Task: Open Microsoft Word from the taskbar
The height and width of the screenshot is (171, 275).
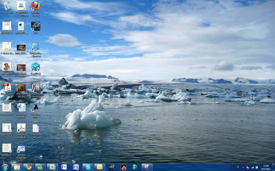Action: pos(76,167)
